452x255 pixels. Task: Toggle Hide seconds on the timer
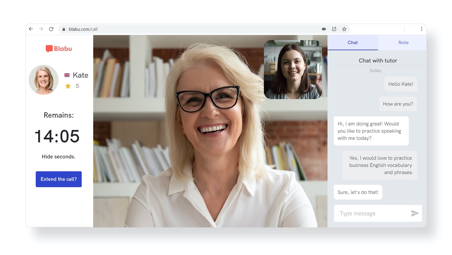(x=59, y=157)
